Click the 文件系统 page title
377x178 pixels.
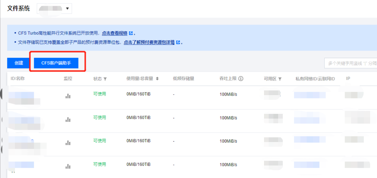tap(19, 8)
